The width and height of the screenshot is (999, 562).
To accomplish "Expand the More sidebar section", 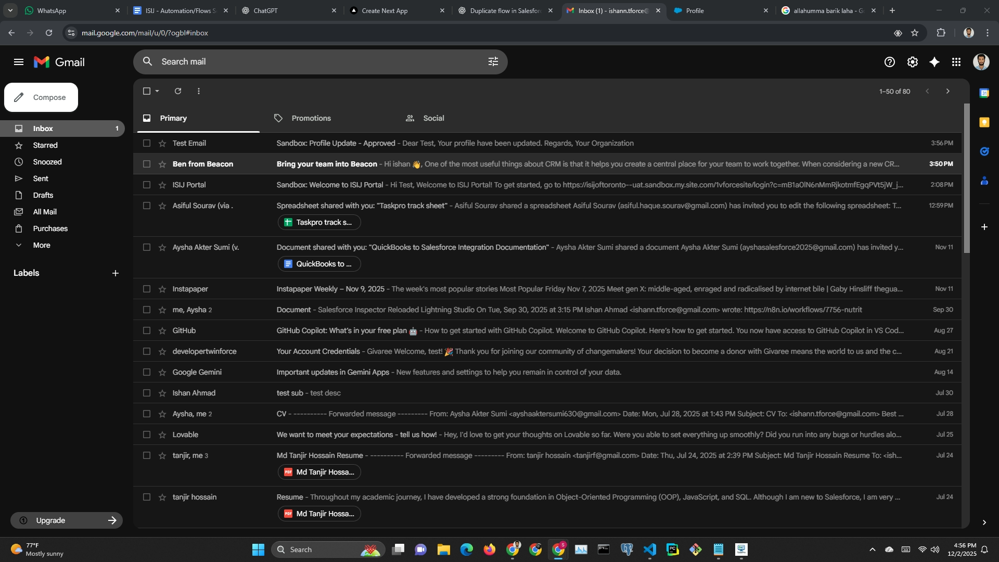I will pyautogui.click(x=42, y=245).
